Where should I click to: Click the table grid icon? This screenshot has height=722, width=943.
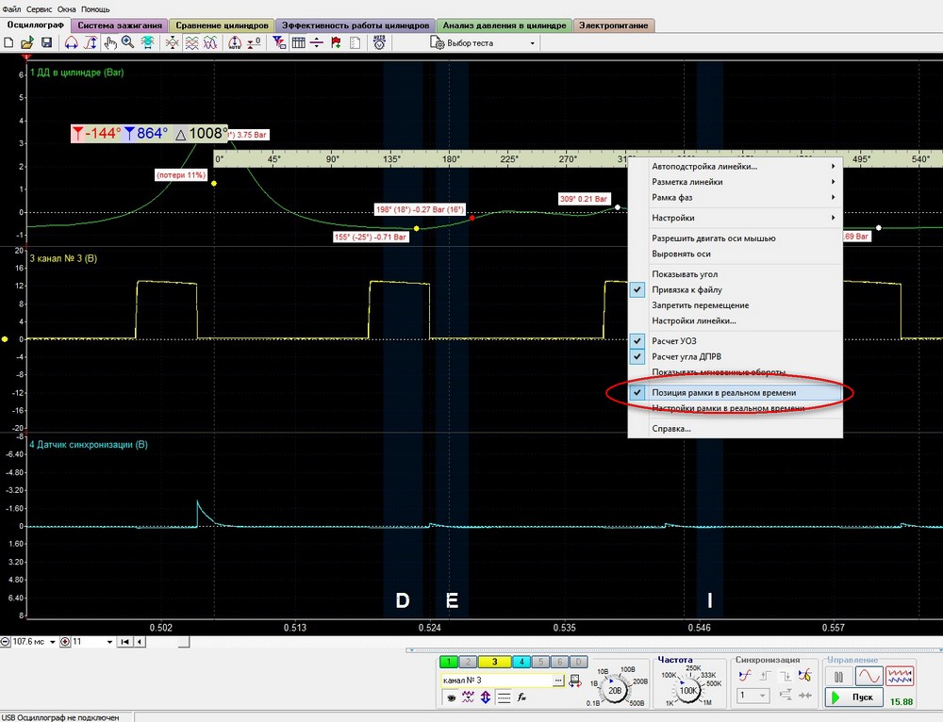tap(298, 42)
